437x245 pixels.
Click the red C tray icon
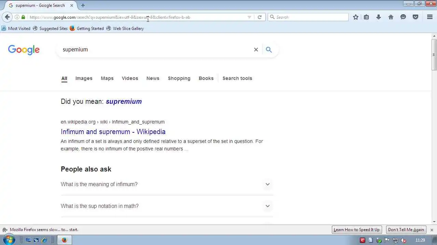(x=363, y=240)
